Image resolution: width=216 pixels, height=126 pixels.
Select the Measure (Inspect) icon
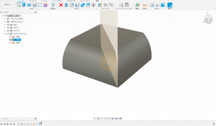point(145,5)
